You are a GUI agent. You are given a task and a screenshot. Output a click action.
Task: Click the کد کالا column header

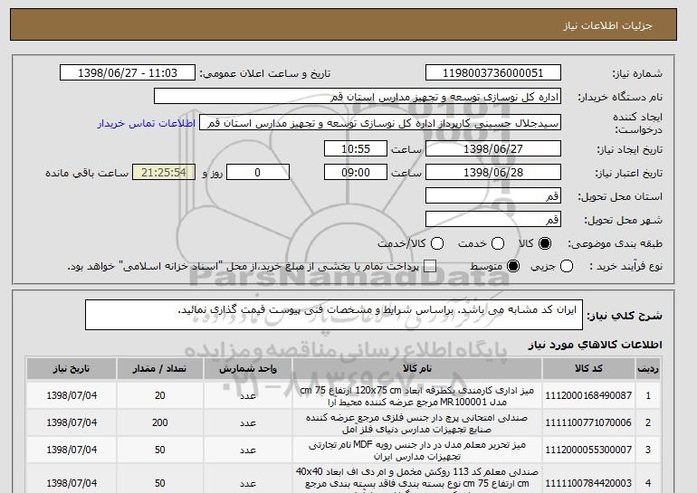click(588, 369)
